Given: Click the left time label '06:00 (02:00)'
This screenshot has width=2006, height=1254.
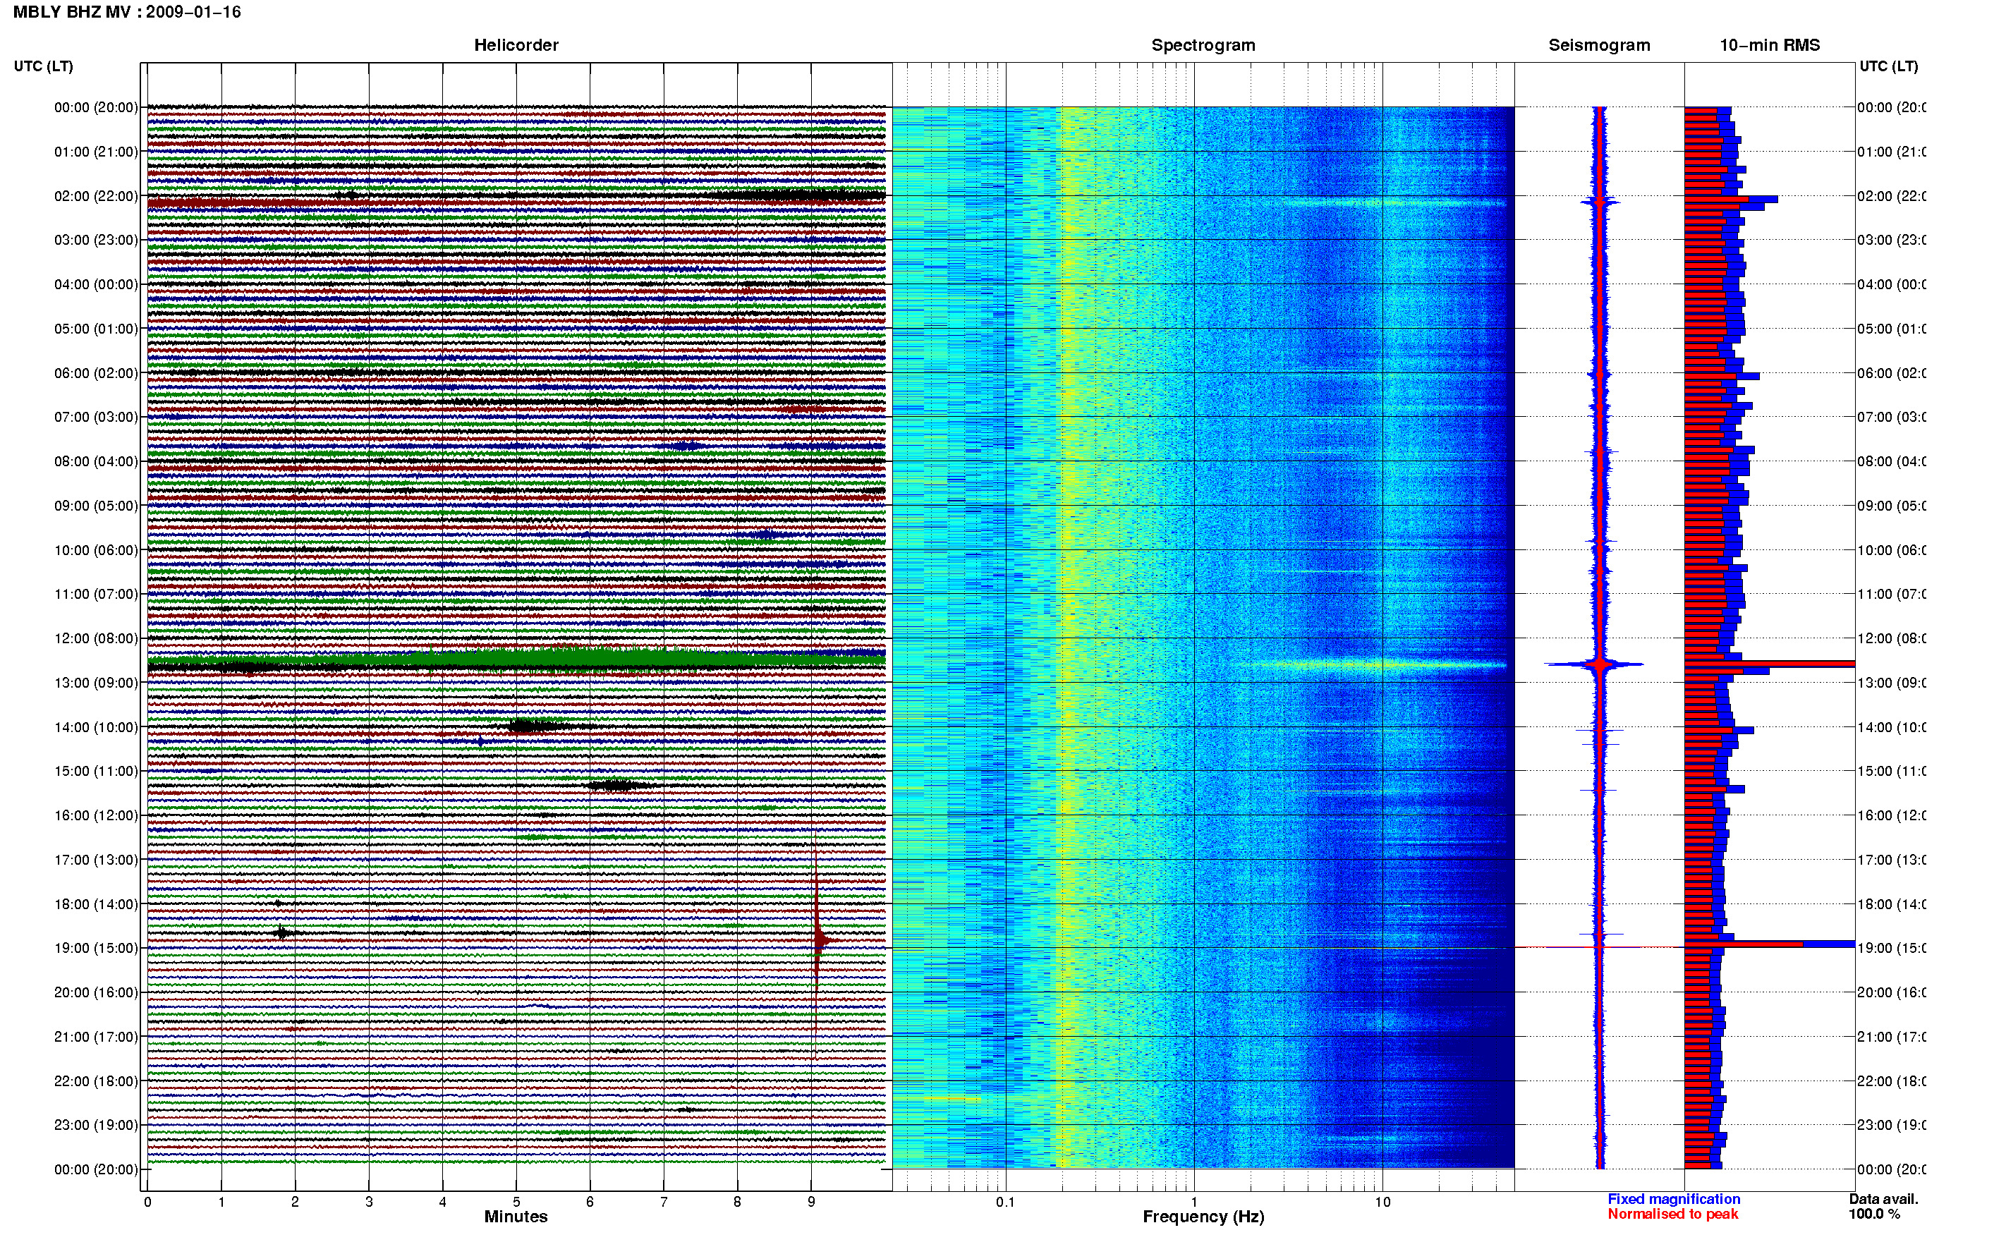Looking at the screenshot, I should click(96, 373).
